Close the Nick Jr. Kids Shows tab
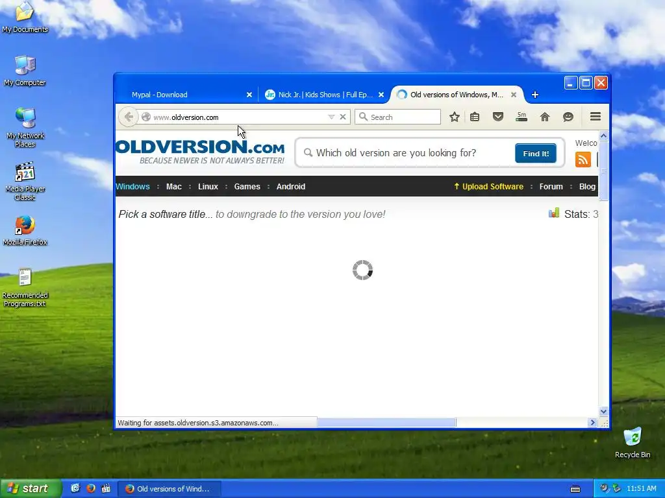Screen dimensions: 665x498 pyautogui.click(x=381, y=95)
